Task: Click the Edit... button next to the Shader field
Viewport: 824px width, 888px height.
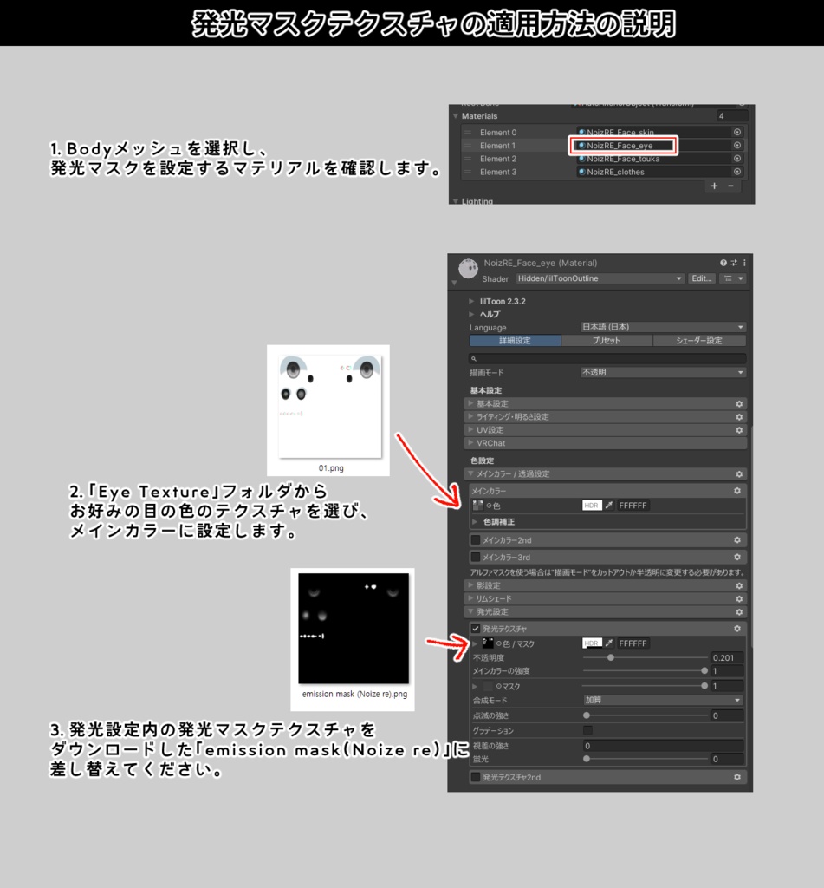Action: [x=700, y=278]
